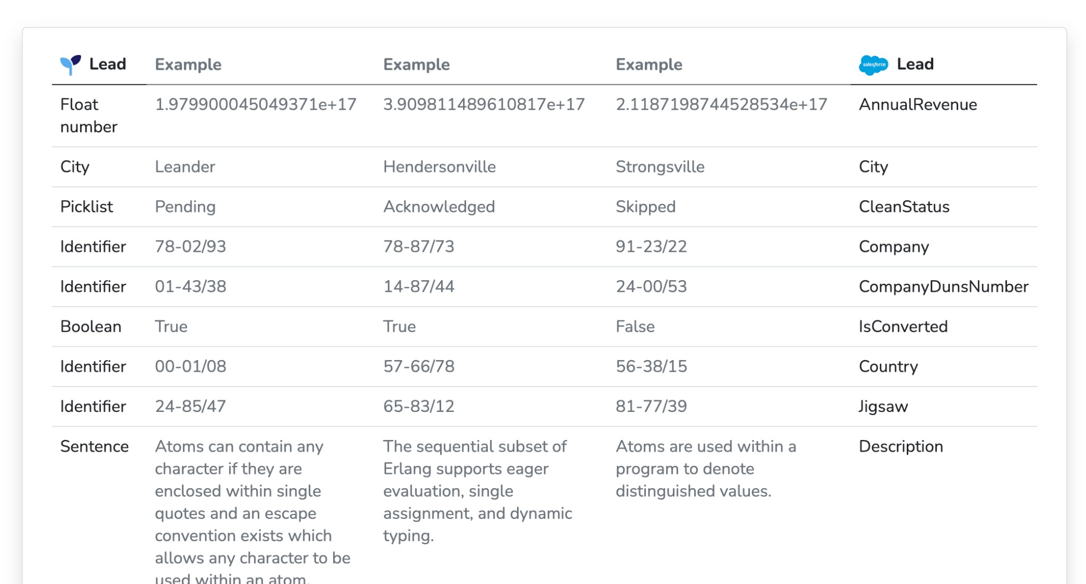The image size is (1086, 584).
Task: Click the IsConverted field name
Action: click(x=903, y=327)
